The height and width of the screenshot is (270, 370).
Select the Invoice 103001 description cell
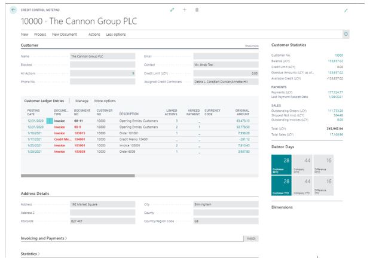(130, 145)
